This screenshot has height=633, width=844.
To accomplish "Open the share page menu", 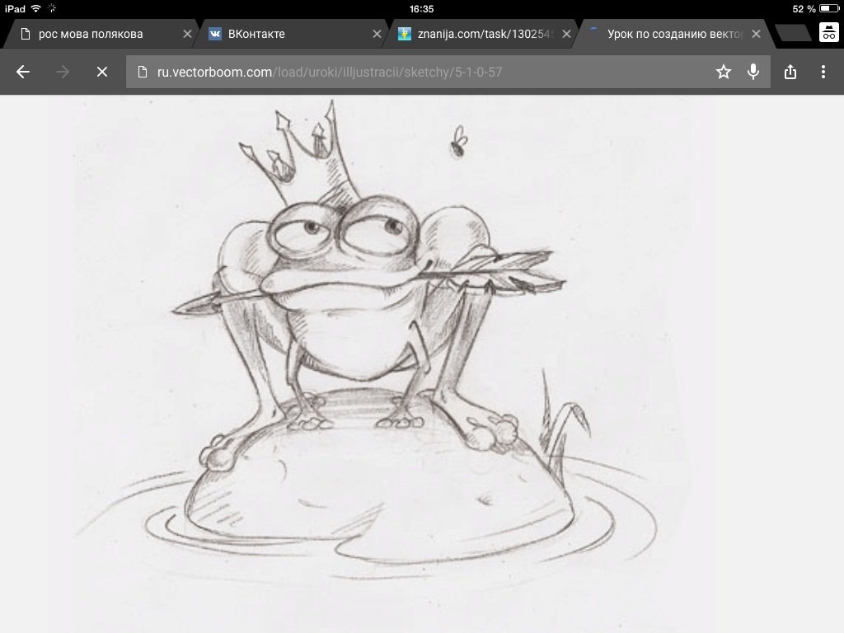I will click(x=790, y=72).
